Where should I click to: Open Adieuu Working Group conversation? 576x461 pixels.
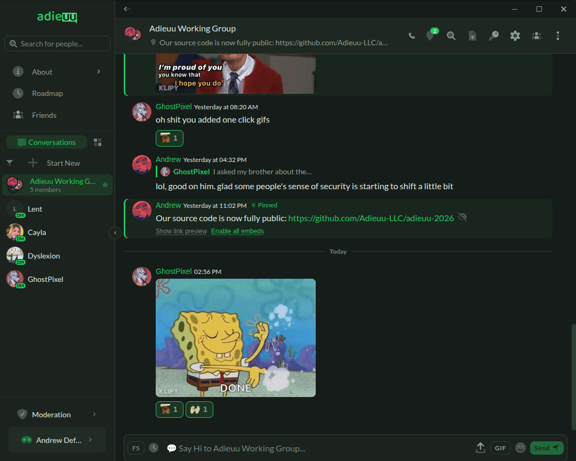point(57,185)
